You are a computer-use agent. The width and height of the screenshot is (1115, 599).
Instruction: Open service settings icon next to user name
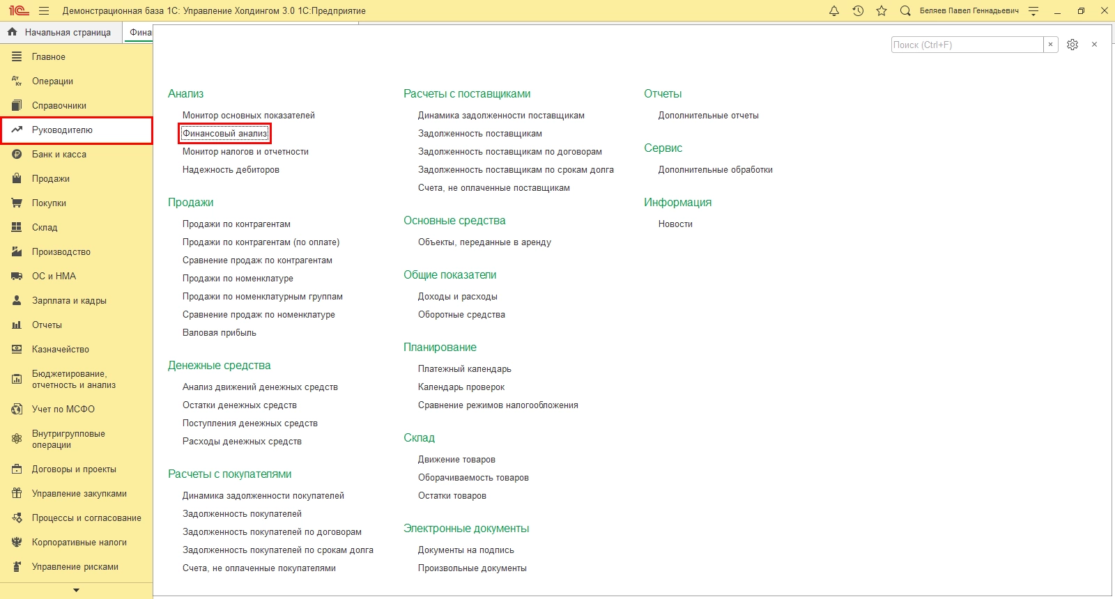[x=1033, y=11]
